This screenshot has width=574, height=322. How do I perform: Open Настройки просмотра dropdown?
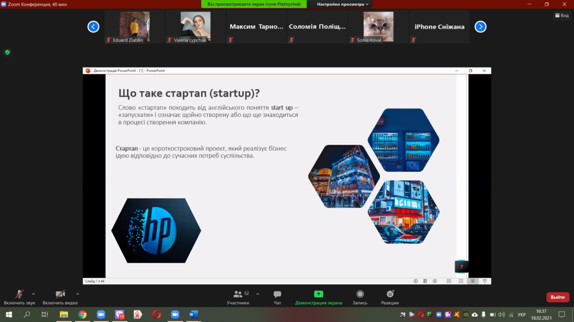[x=343, y=4]
